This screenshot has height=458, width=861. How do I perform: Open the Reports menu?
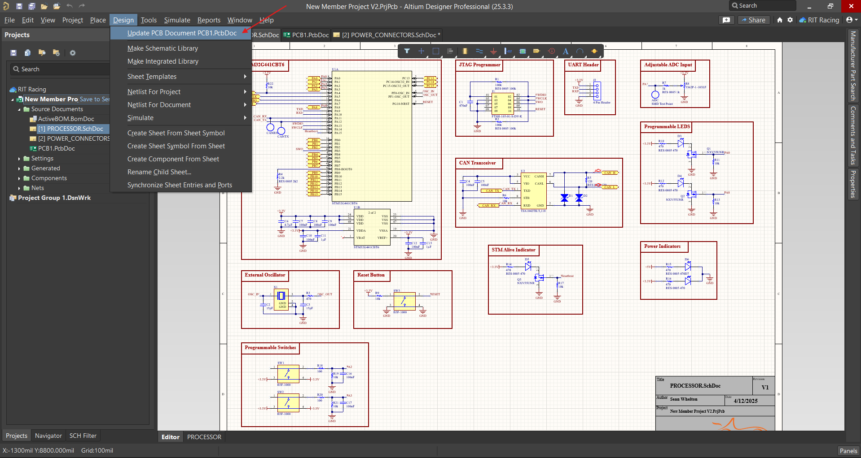point(209,20)
